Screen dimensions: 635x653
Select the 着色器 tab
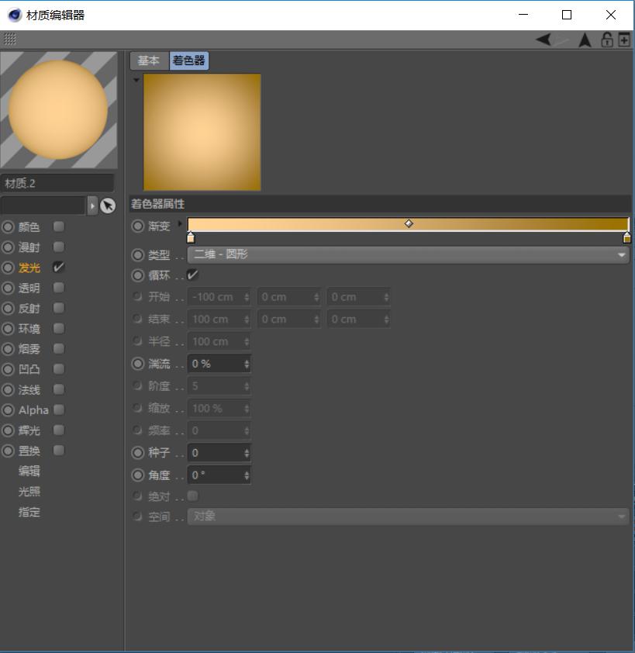188,60
